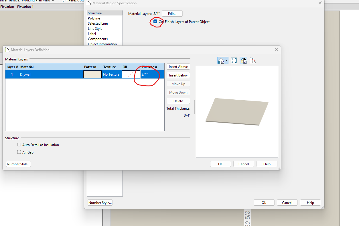Select Polyline panel in specification list
This screenshot has height=226, width=359.
click(105, 18)
